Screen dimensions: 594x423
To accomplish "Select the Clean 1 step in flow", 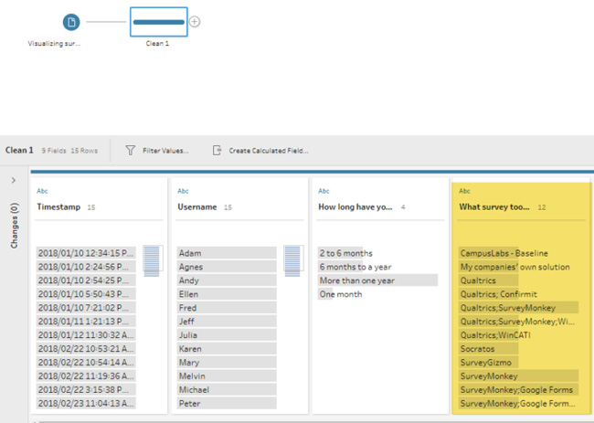I will 157,22.
